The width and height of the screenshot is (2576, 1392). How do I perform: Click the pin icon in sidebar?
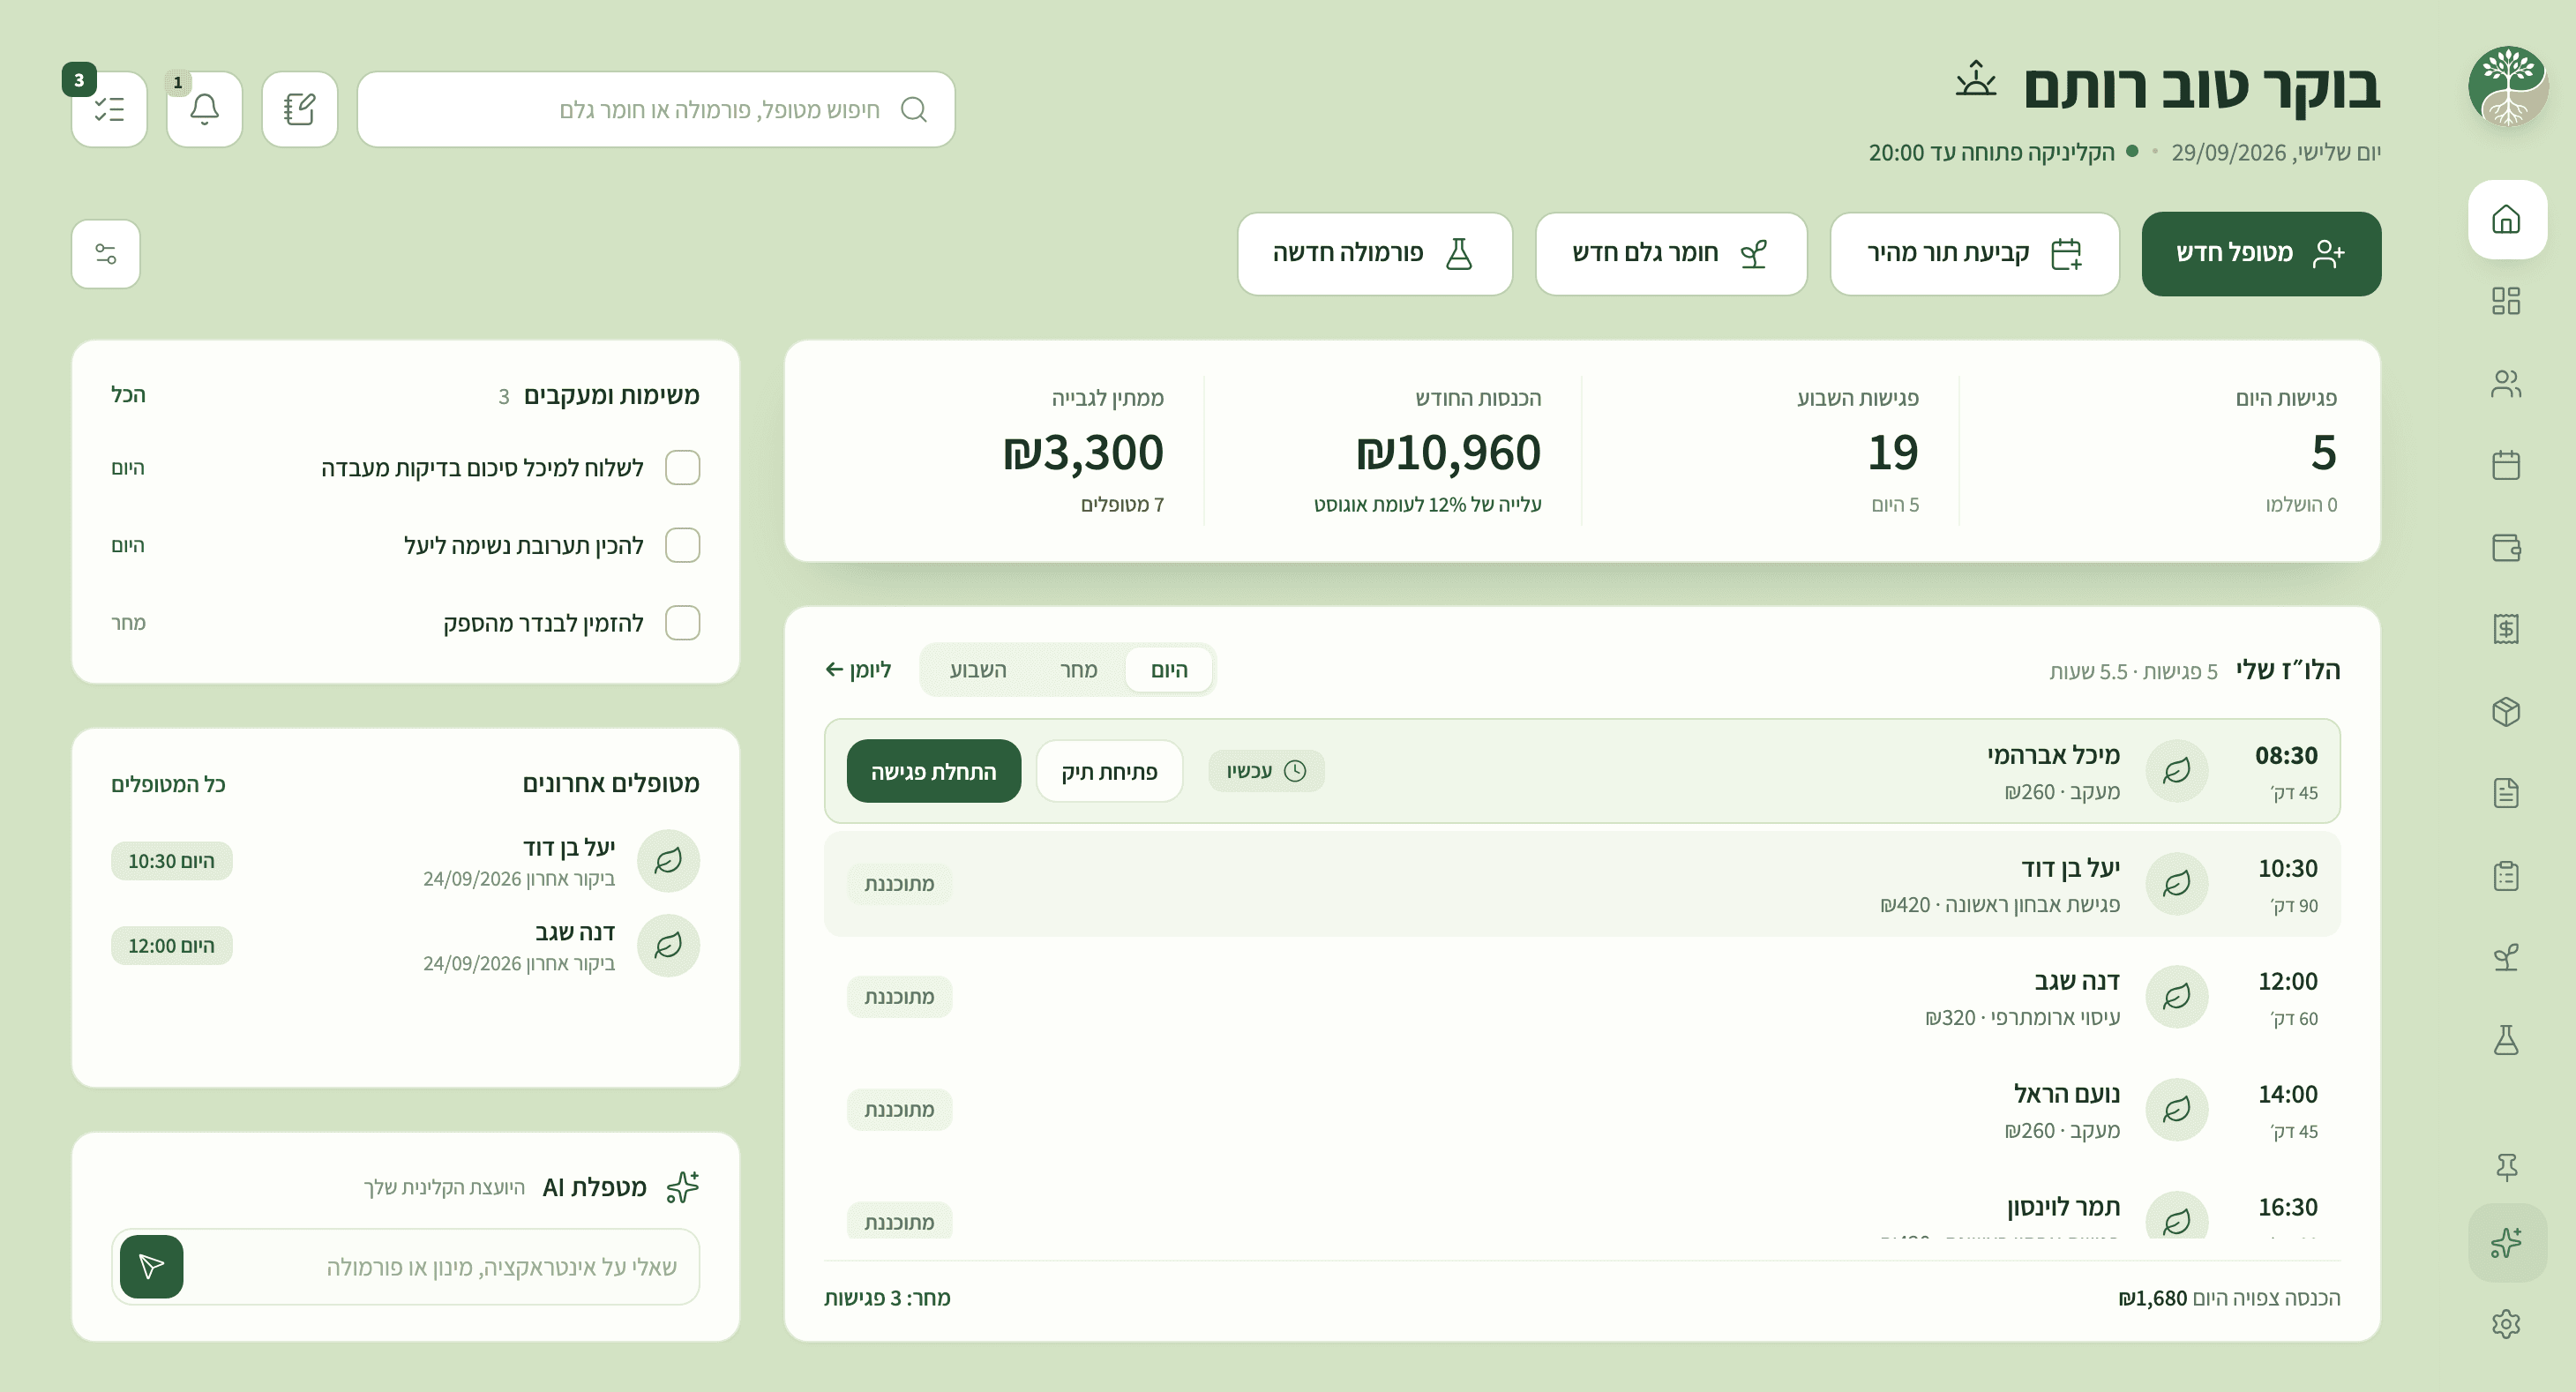tap(2506, 1167)
